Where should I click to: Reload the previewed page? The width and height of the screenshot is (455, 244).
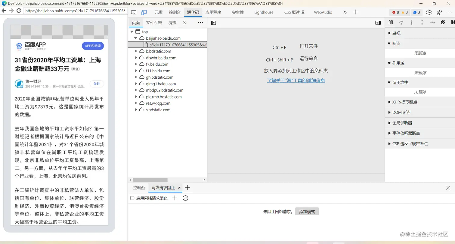click(x=19, y=11)
